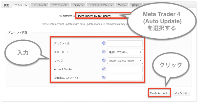The image size is (198, 103).
Task: Focus the アカウント名 input field
Action: tap(125, 43)
